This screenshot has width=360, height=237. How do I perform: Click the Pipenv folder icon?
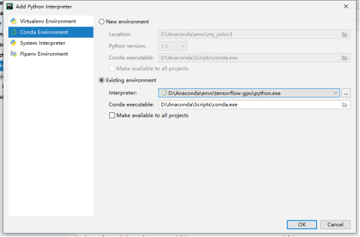pyautogui.click(x=14, y=54)
